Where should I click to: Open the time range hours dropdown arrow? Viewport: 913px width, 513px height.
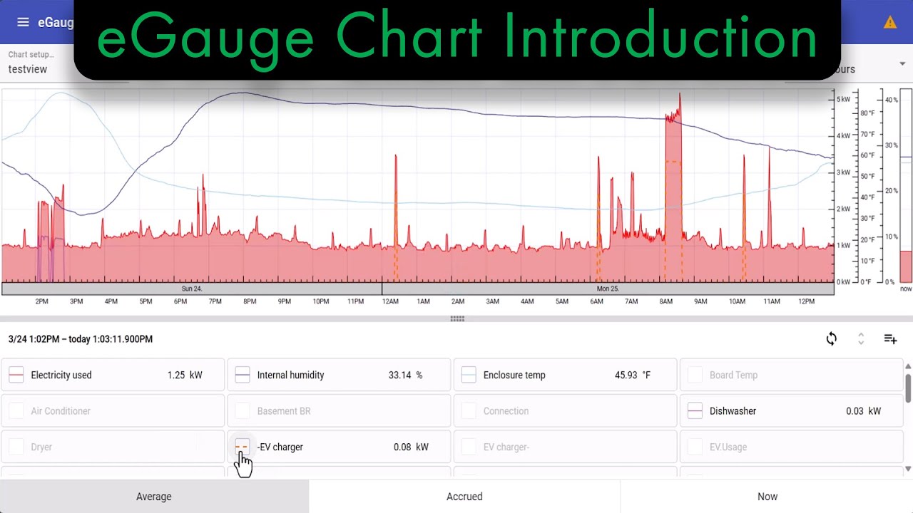pos(902,63)
